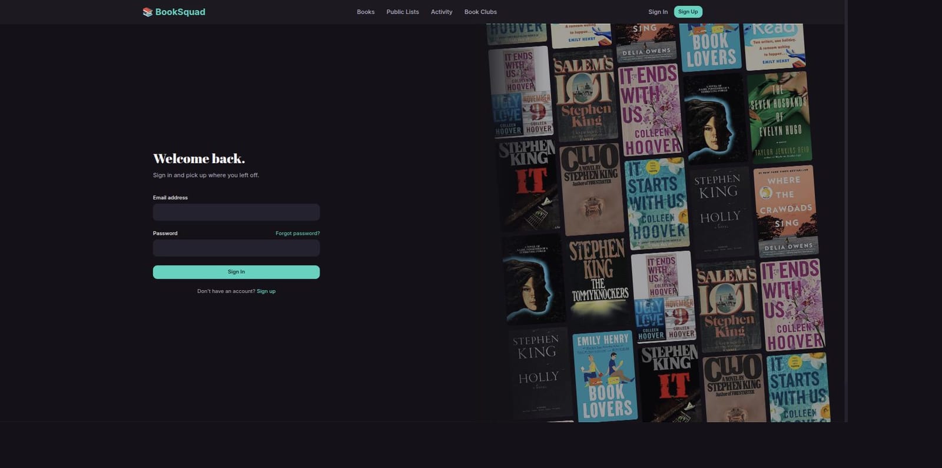Select the Cujo cover below Salem's Lot
The image size is (942, 468).
click(591, 188)
